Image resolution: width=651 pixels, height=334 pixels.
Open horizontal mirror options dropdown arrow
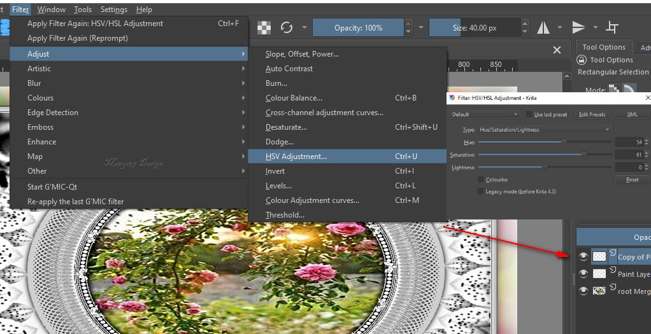point(560,28)
